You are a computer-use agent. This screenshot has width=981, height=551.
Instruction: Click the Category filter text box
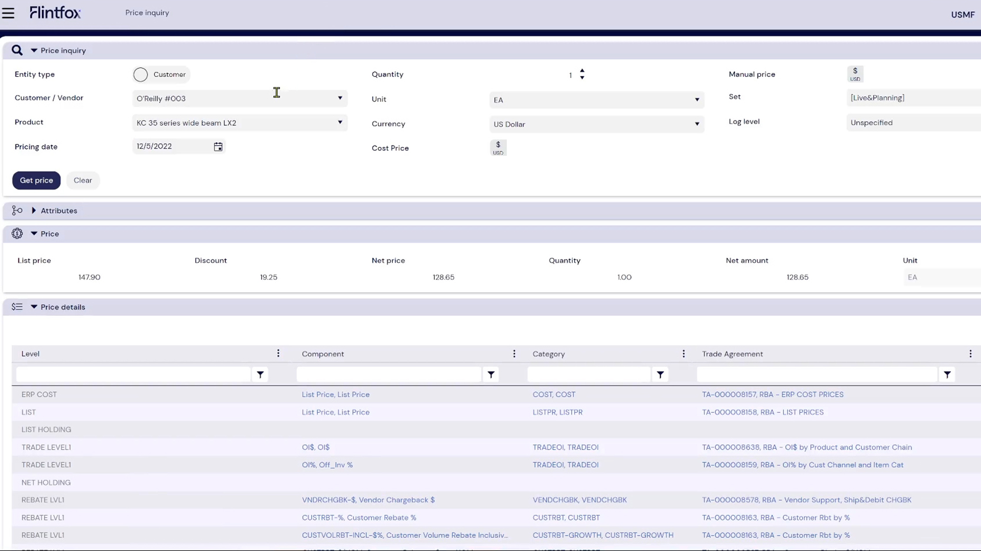[589, 374]
